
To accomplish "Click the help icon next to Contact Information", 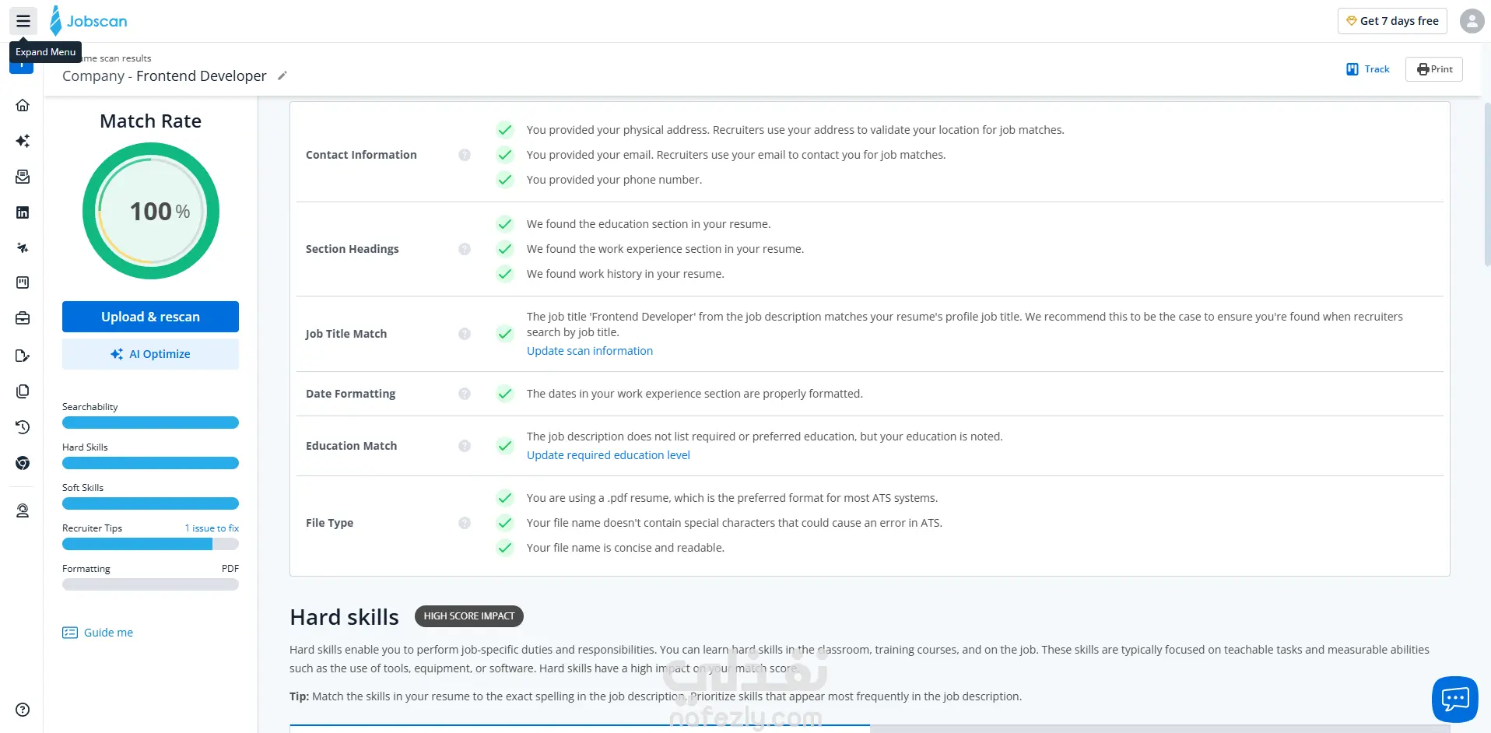I will pos(465,155).
